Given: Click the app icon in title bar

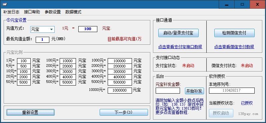Looking at the screenshot, I should click(4, 4).
